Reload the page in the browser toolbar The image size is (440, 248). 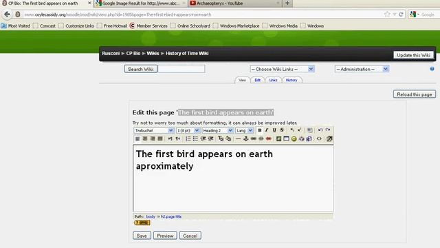click(x=401, y=14)
